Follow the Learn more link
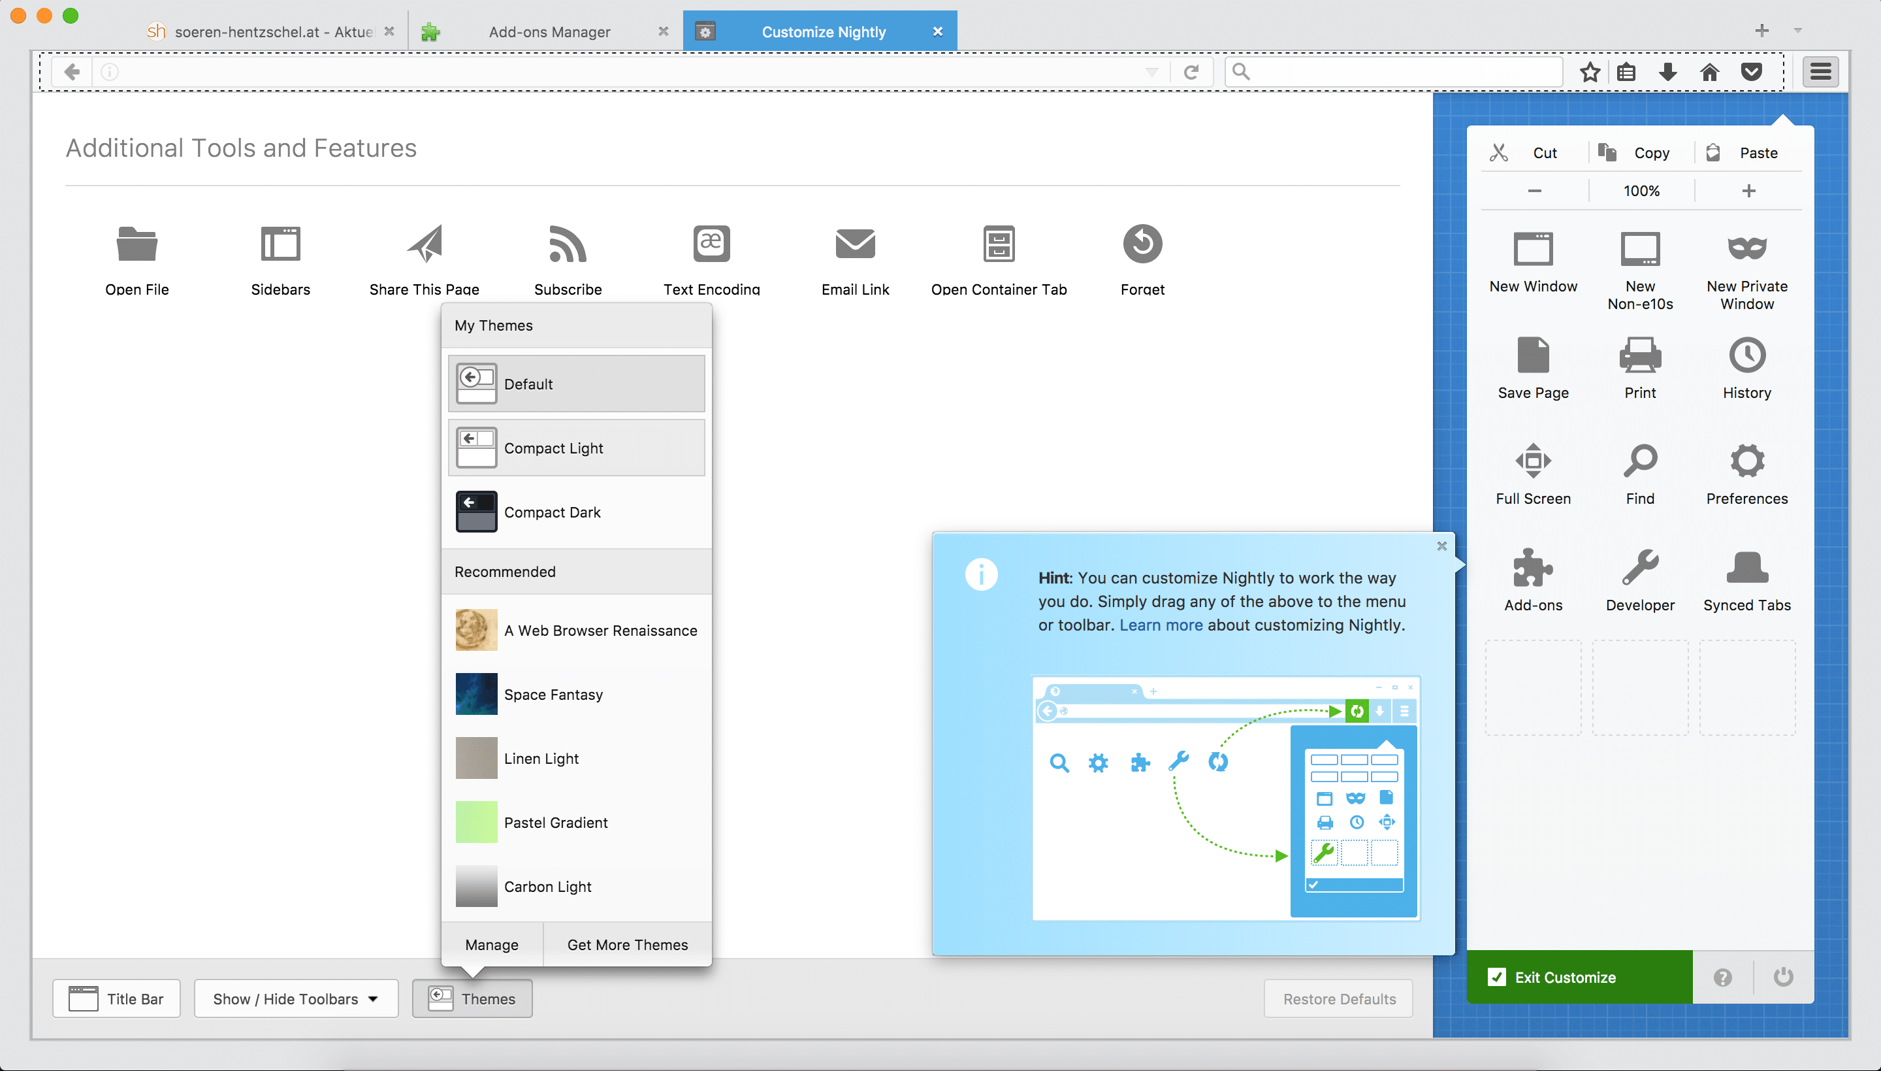 coord(1161,625)
